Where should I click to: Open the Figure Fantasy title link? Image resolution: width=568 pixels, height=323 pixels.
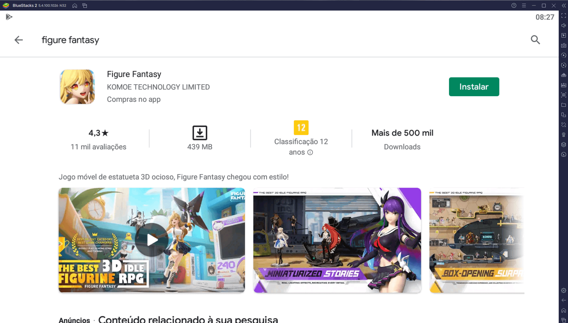click(x=134, y=74)
